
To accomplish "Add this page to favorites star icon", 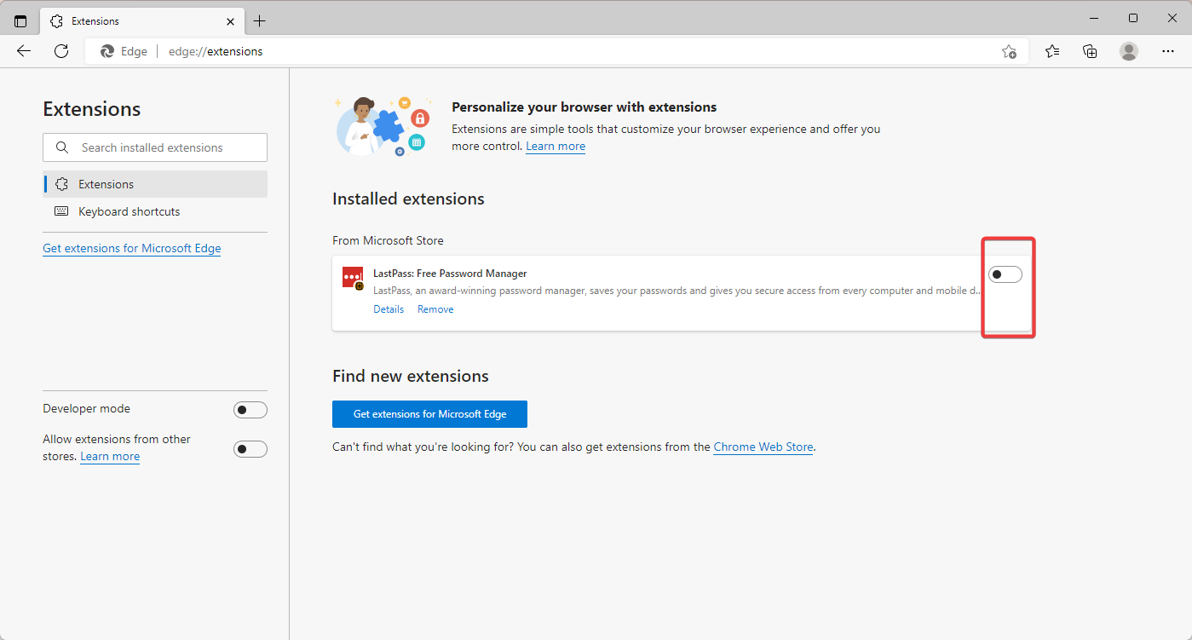I will pos(1009,51).
